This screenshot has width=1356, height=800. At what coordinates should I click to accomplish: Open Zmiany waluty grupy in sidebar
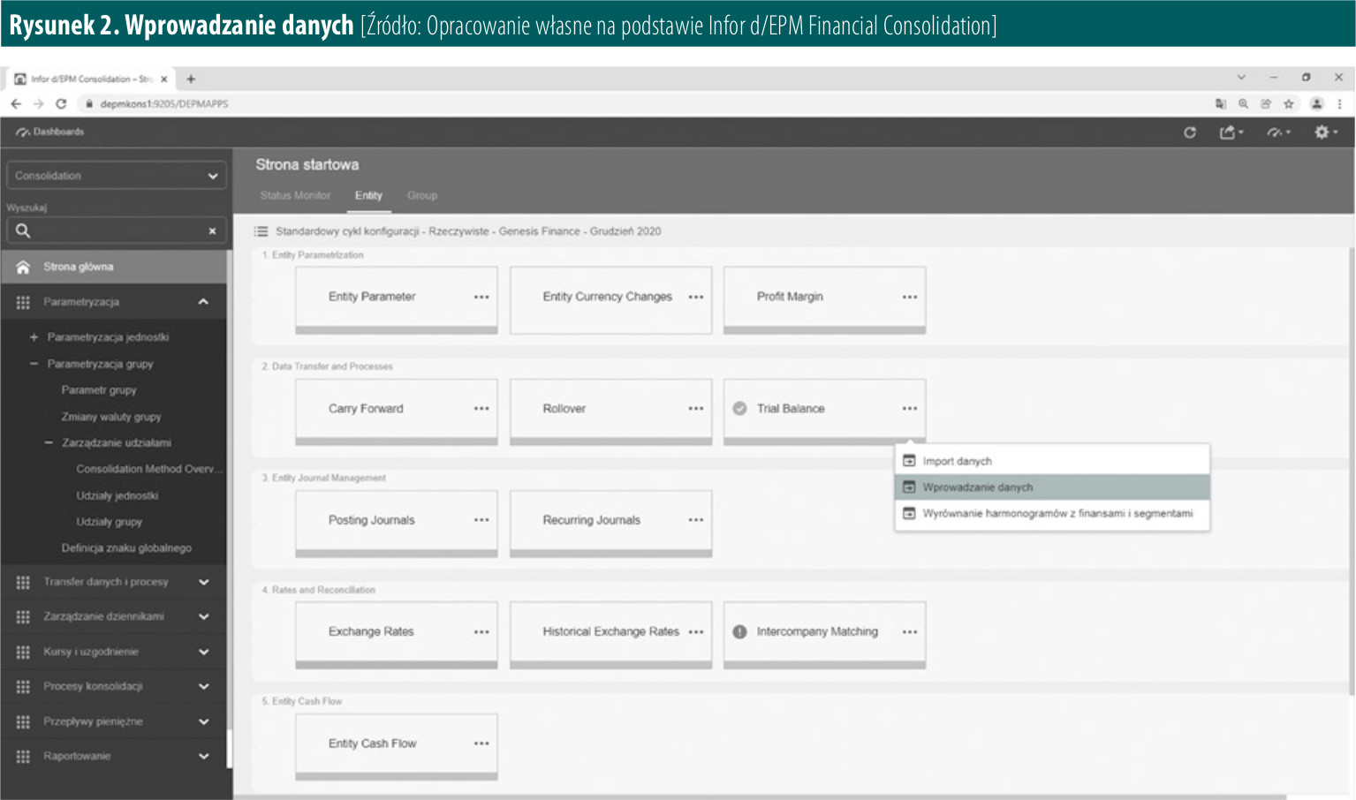tap(111, 417)
